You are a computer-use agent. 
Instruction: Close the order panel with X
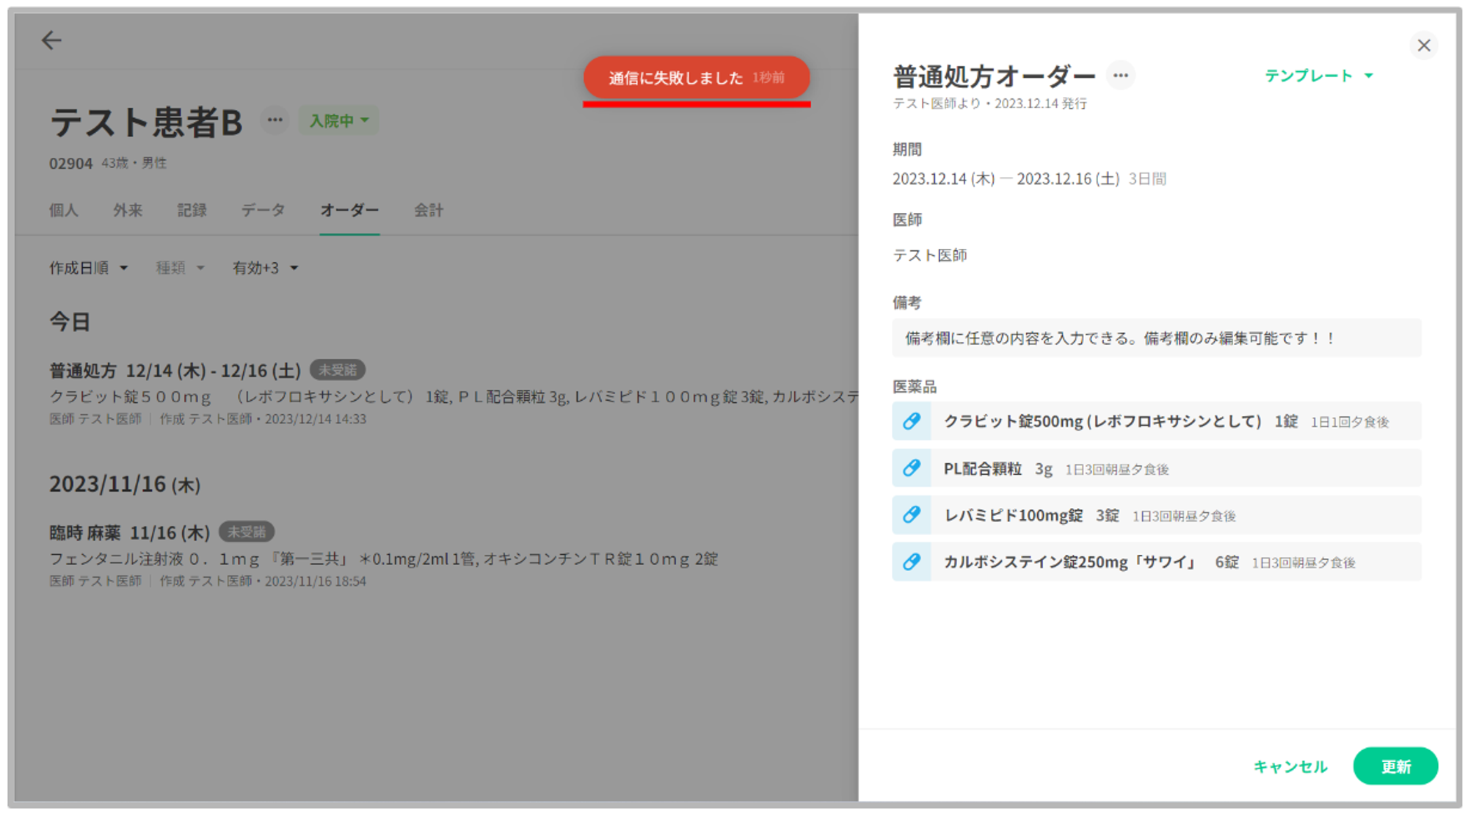[x=1423, y=46]
